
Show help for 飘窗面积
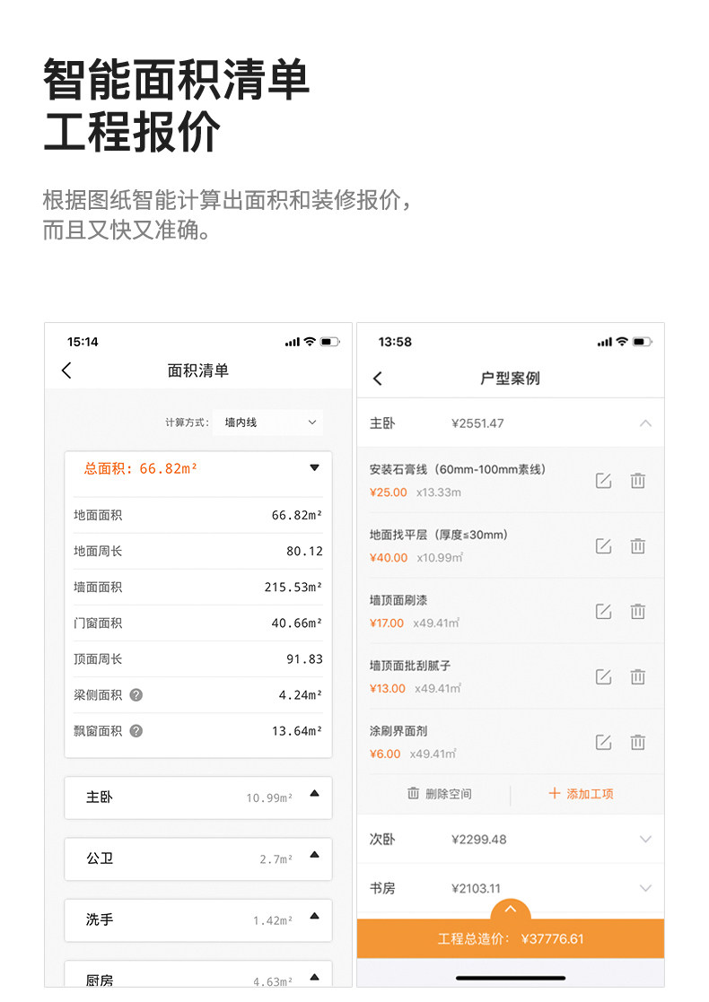click(x=136, y=730)
